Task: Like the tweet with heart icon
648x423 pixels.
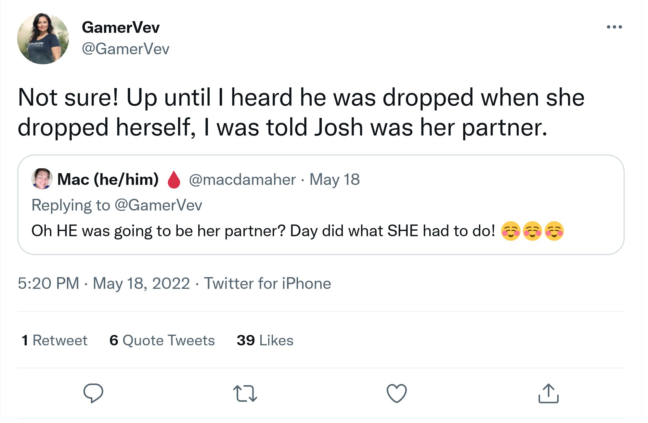Action: (x=396, y=393)
